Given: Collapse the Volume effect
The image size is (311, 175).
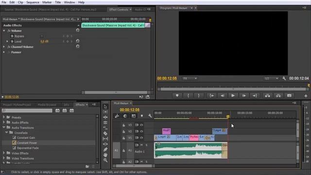Looking at the screenshot, I should pyautogui.click(x=4, y=31).
